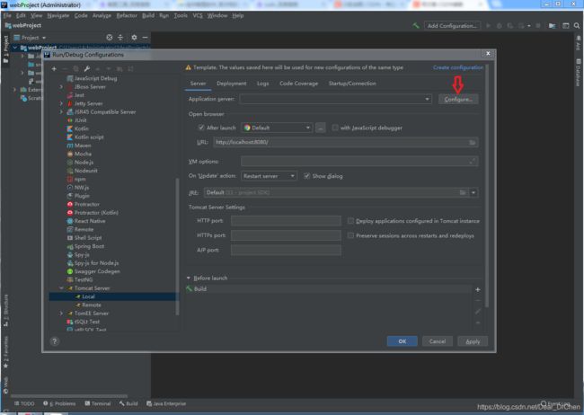Switch to the Deployment tab
The height and width of the screenshot is (415, 584).
[231, 84]
